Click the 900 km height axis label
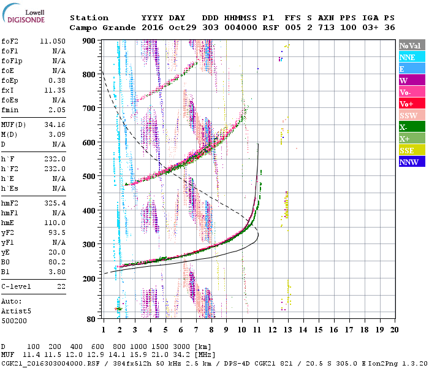The image size is (429, 368). [89, 41]
